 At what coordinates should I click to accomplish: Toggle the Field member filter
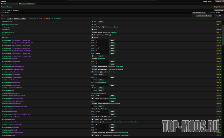click(38, 19)
